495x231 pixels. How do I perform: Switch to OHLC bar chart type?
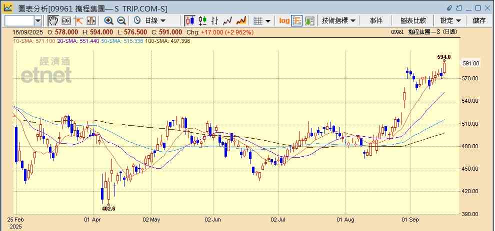click(215, 21)
